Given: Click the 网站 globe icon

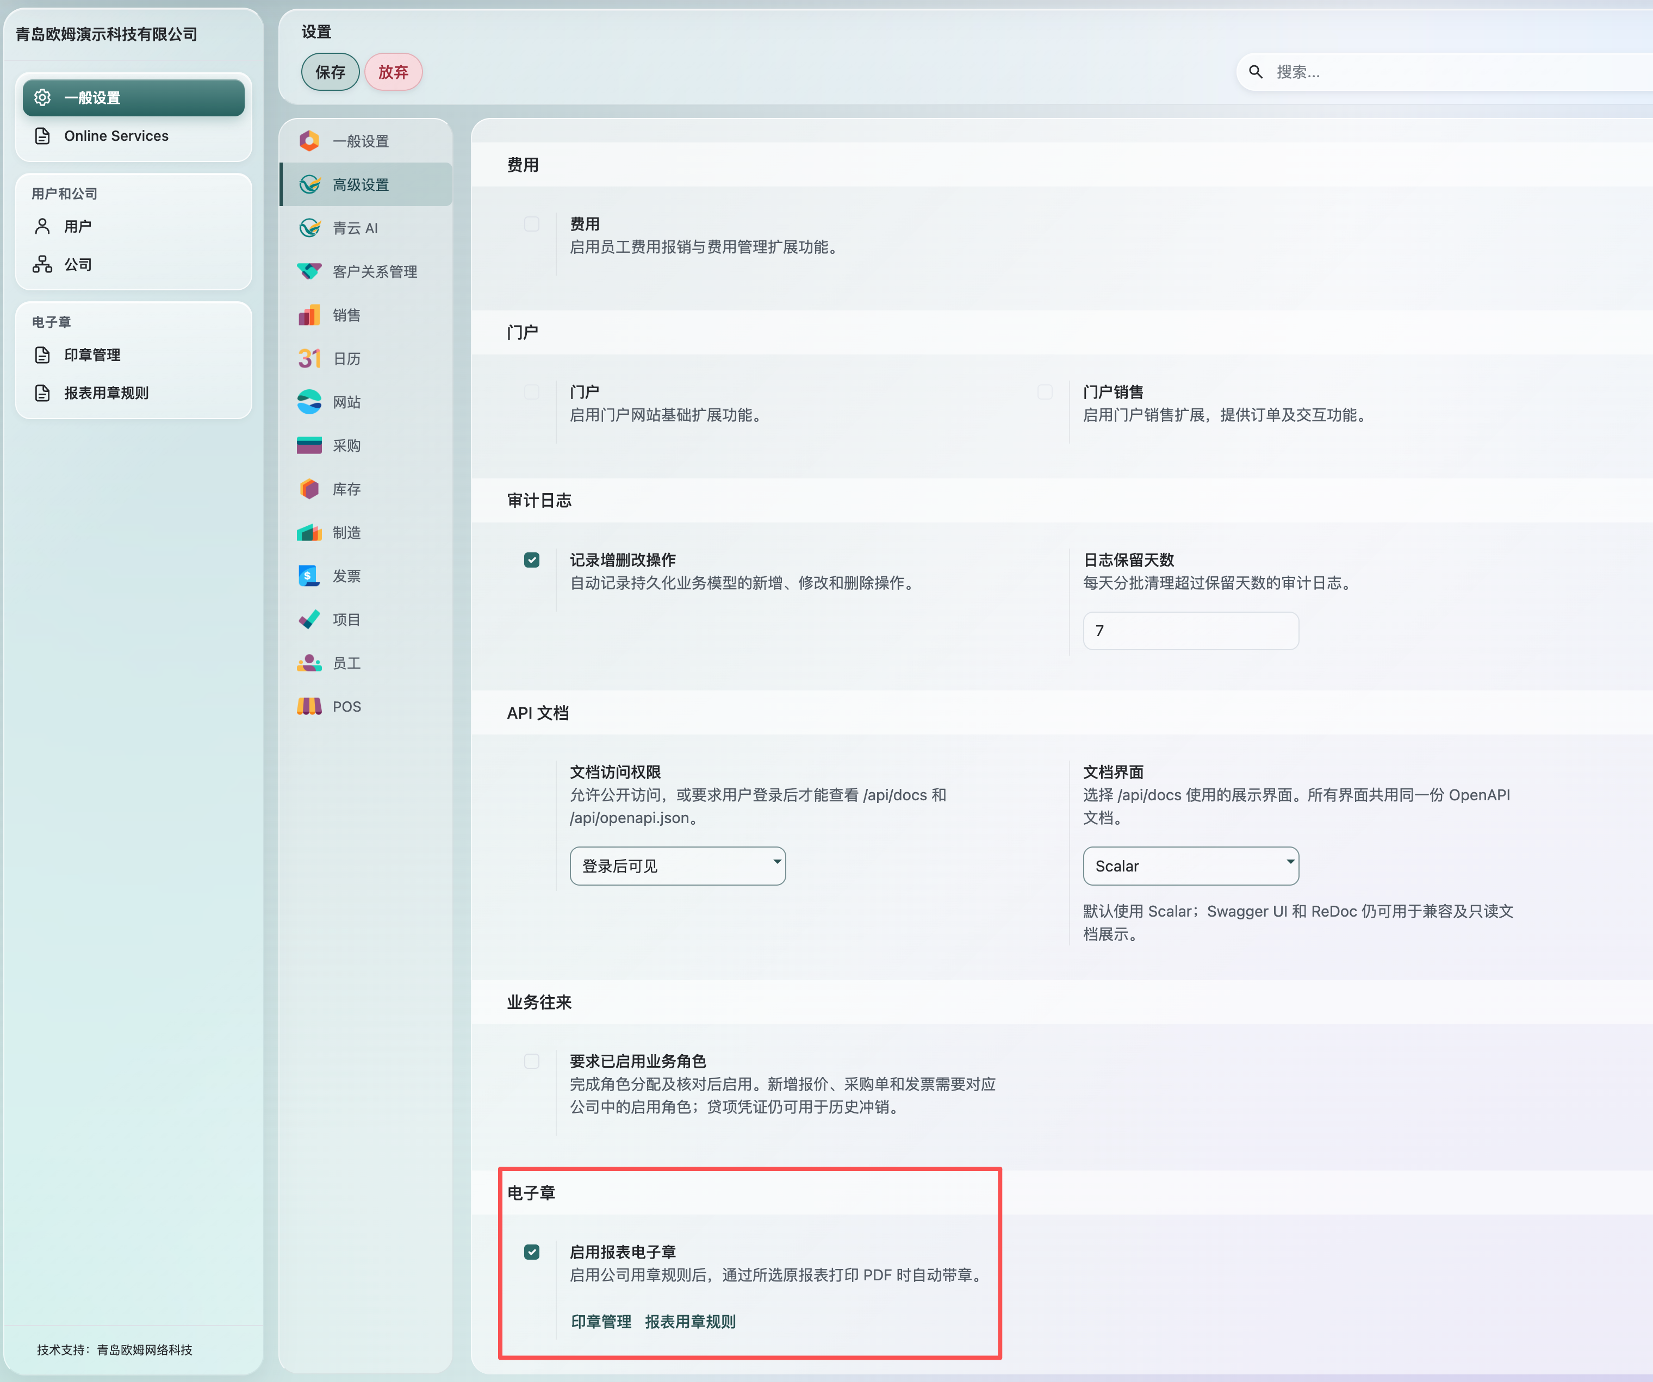Looking at the screenshot, I should tap(309, 402).
